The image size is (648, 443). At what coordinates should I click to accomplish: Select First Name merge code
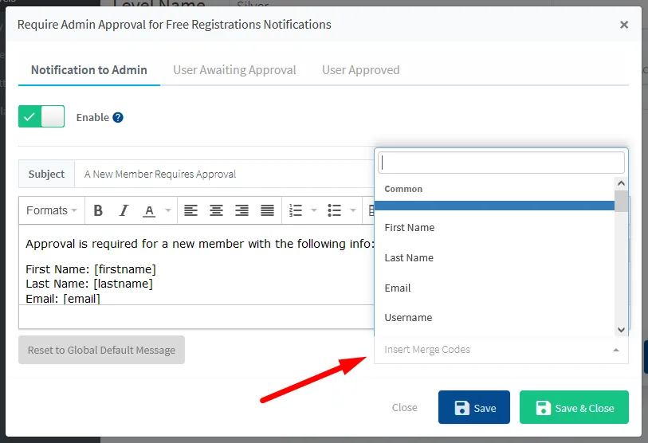pos(410,228)
